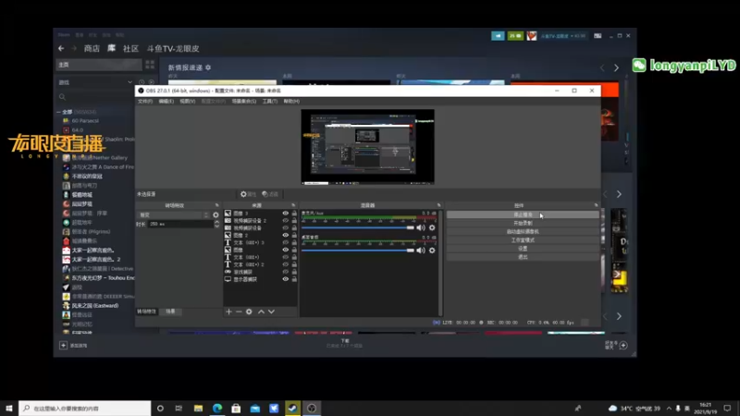Click the transition 时长 duration input field

[180, 225]
